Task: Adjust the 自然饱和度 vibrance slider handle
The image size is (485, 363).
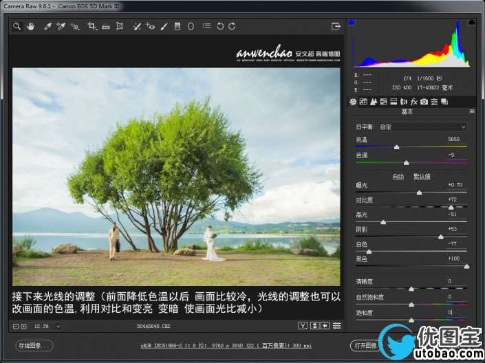Action: (411, 305)
